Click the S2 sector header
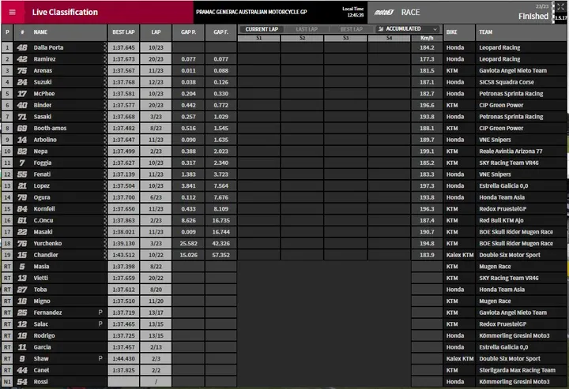 coord(302,38)
